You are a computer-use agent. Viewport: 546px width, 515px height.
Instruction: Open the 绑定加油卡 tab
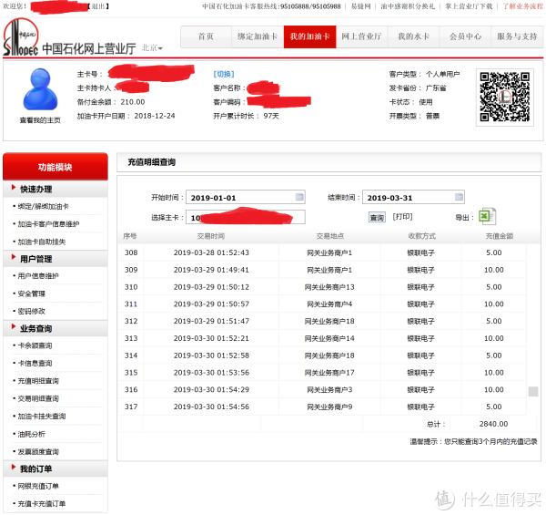pos(258,36)
